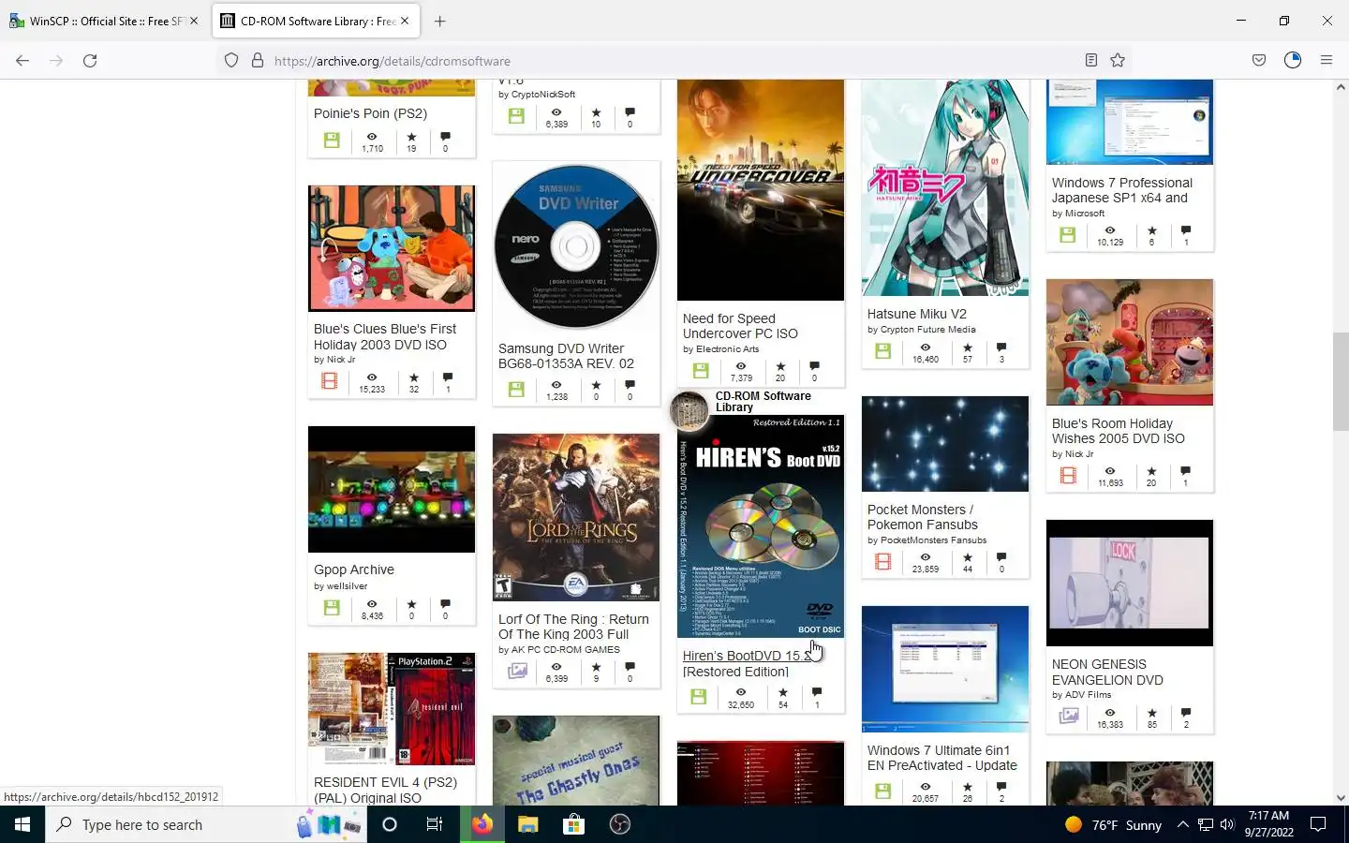Click the image icon under NEON GENESIS EVANGELION
The width and height of the screenshot is (1349, 843).
coord(1069,717)
